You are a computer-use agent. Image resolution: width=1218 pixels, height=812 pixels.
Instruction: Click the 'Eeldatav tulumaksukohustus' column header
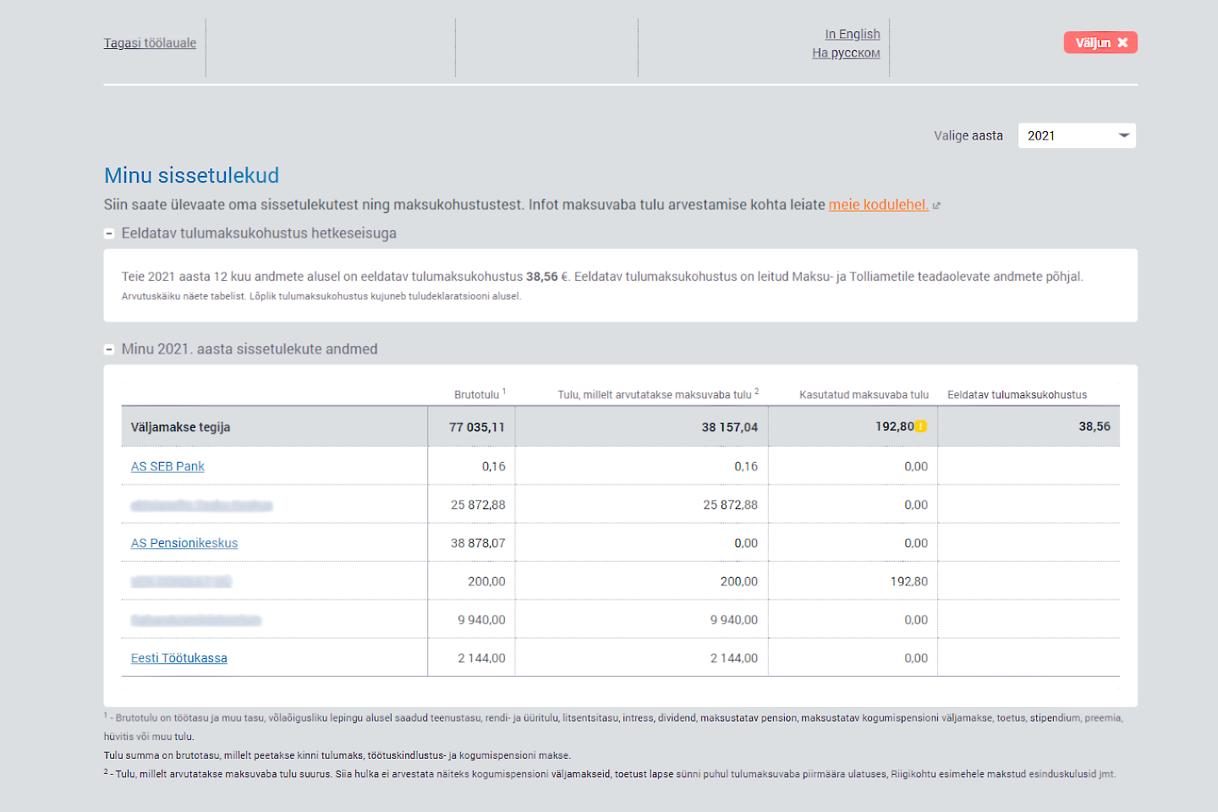1017,395
